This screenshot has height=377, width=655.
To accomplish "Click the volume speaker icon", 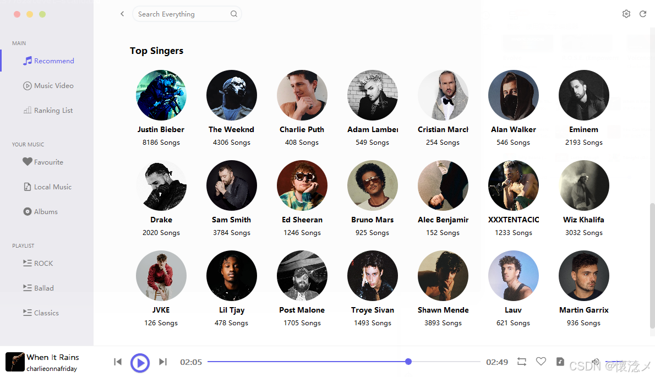I will [596, 362].
